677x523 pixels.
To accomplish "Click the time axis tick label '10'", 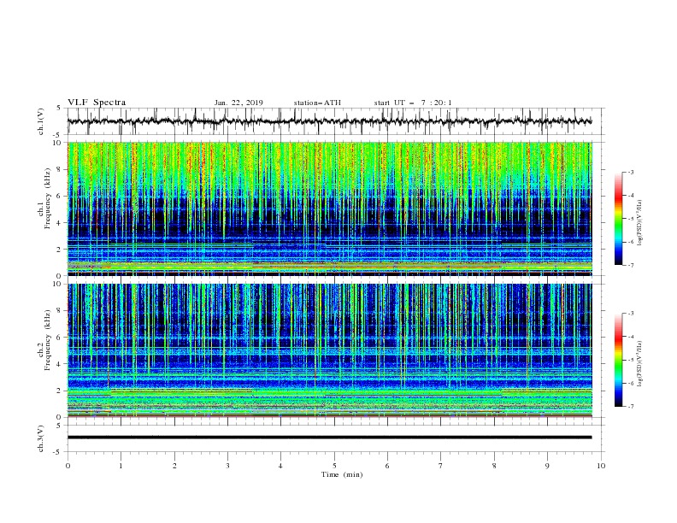I will [x=601, y=466].
